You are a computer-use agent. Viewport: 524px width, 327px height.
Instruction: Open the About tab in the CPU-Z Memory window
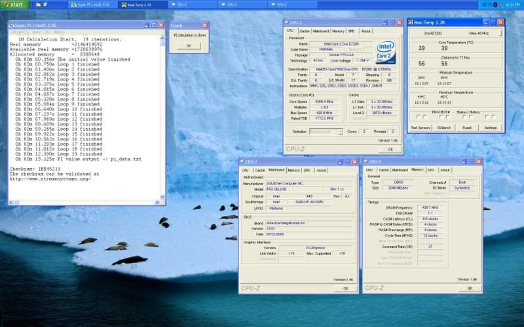[445, 170]
